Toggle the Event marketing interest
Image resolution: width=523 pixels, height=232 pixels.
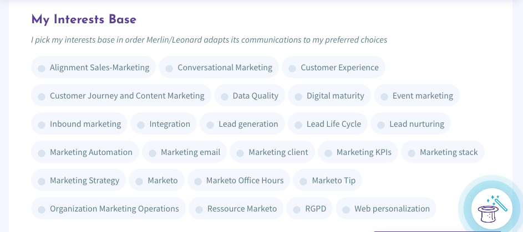point(417,96)
